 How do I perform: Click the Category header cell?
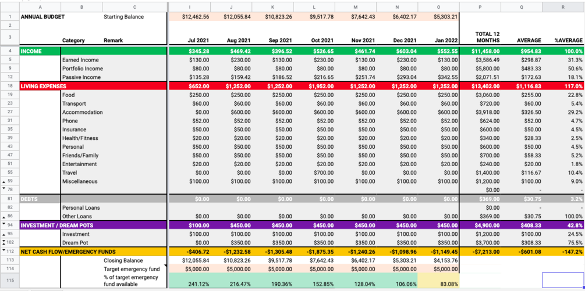73,40
